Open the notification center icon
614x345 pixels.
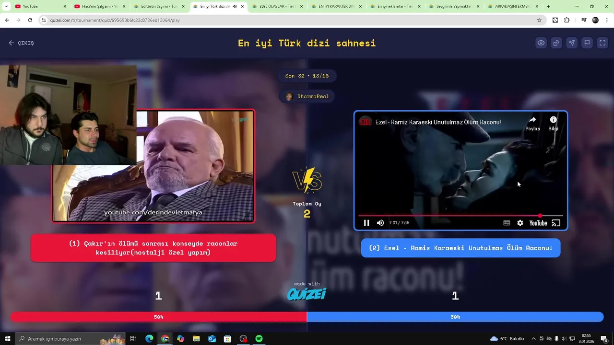[x=604, y=339]
